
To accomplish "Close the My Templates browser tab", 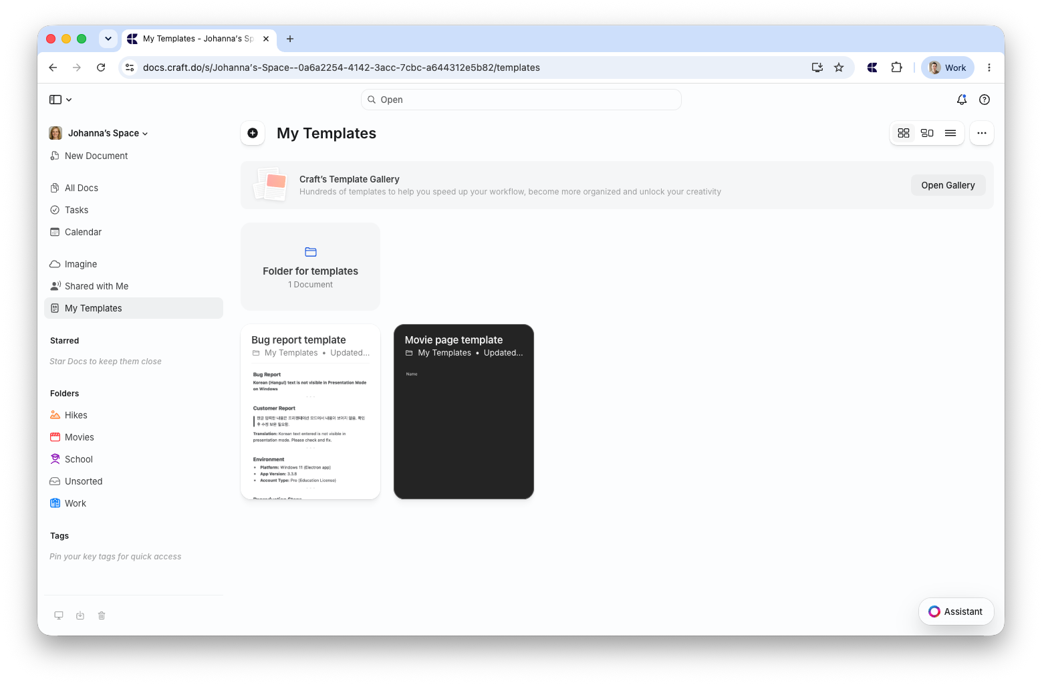I will [x=266, y=39].
